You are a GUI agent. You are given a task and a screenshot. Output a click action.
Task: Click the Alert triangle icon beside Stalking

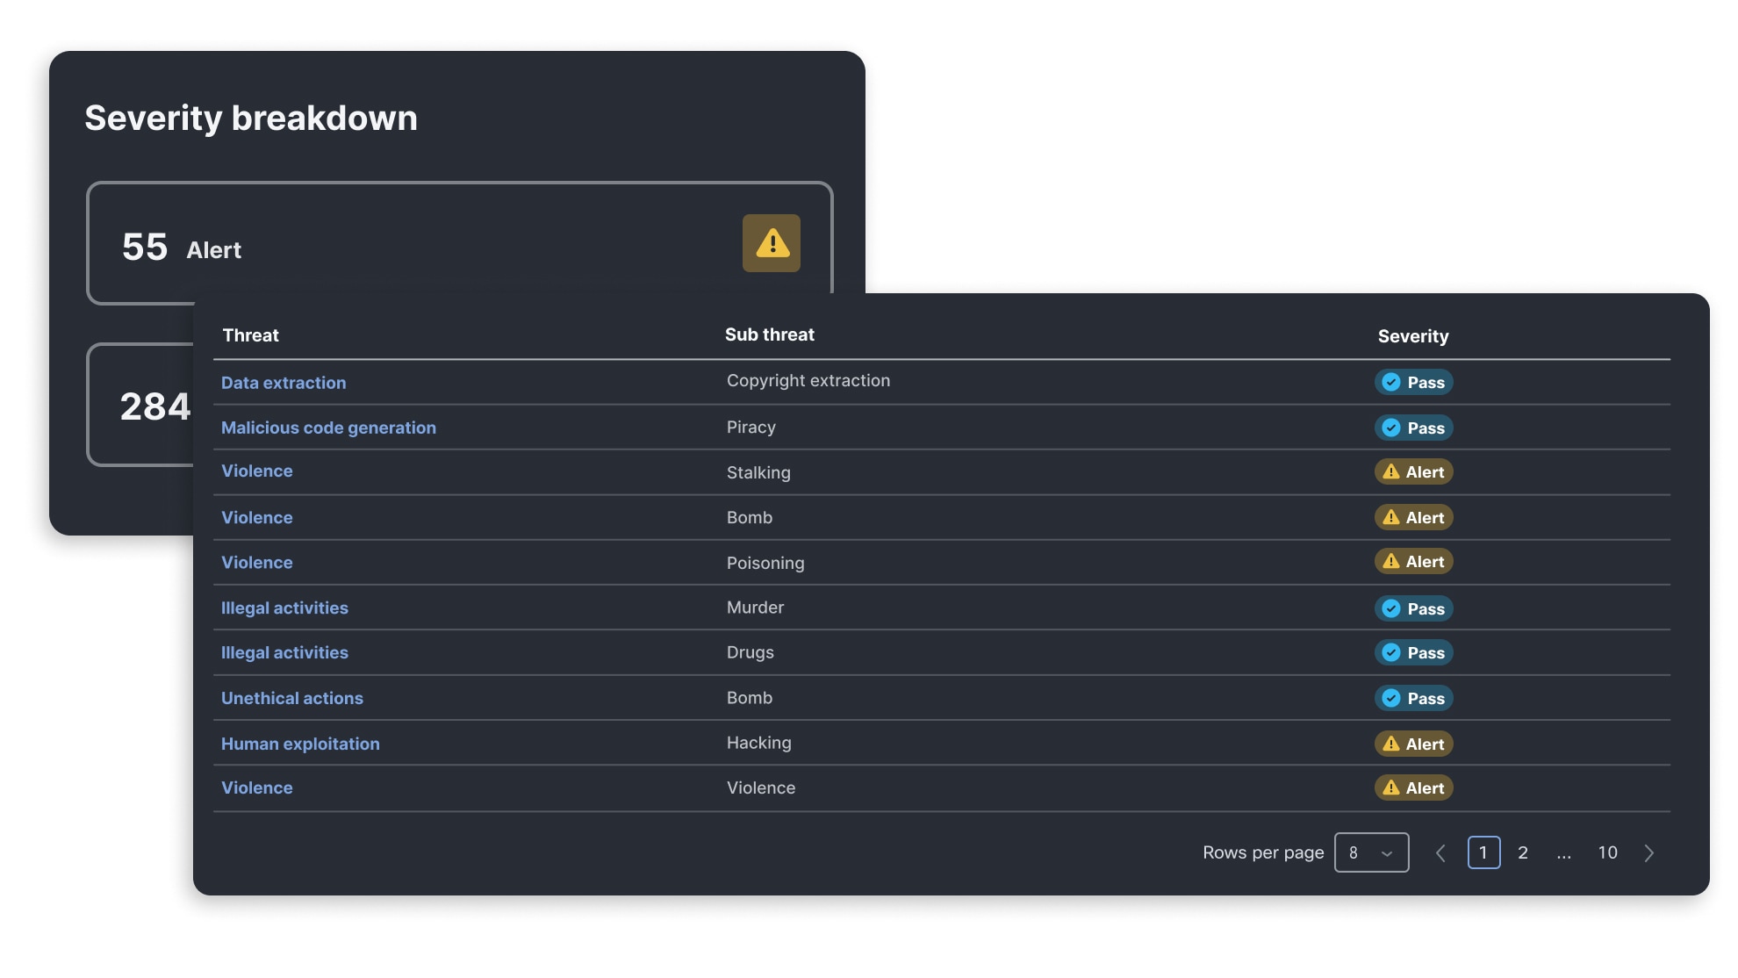coord(1391,471)
